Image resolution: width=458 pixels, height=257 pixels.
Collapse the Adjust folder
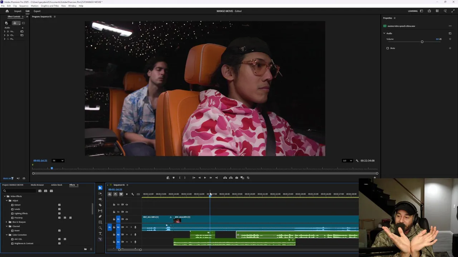click(6, 201)
